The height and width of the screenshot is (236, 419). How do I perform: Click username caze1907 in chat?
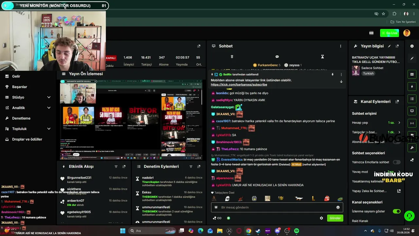tap(223, 121)
